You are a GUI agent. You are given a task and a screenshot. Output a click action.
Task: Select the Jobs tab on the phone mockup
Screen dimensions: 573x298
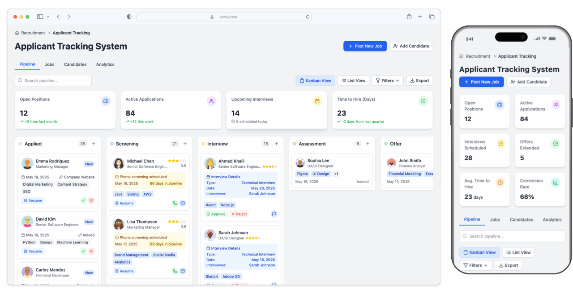(x=495, y=220)
